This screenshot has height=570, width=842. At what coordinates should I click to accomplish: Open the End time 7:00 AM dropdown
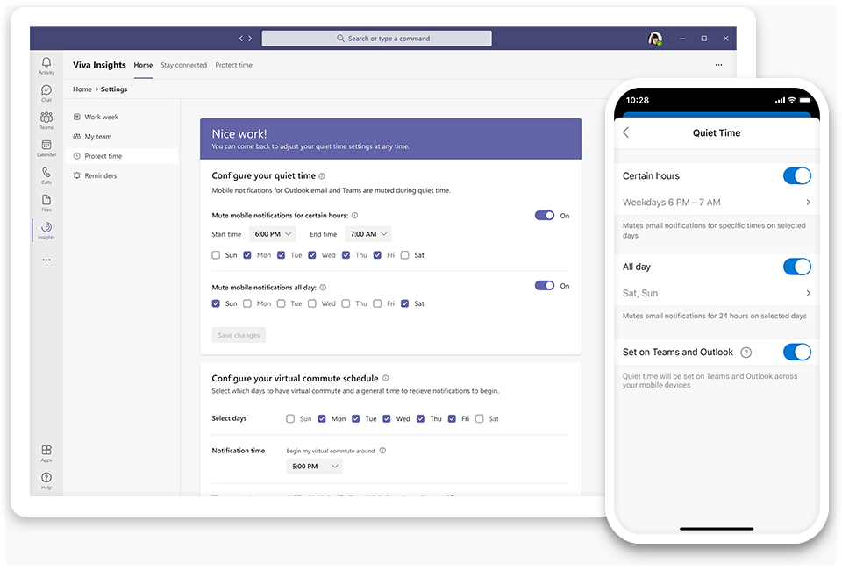(367, 233)
